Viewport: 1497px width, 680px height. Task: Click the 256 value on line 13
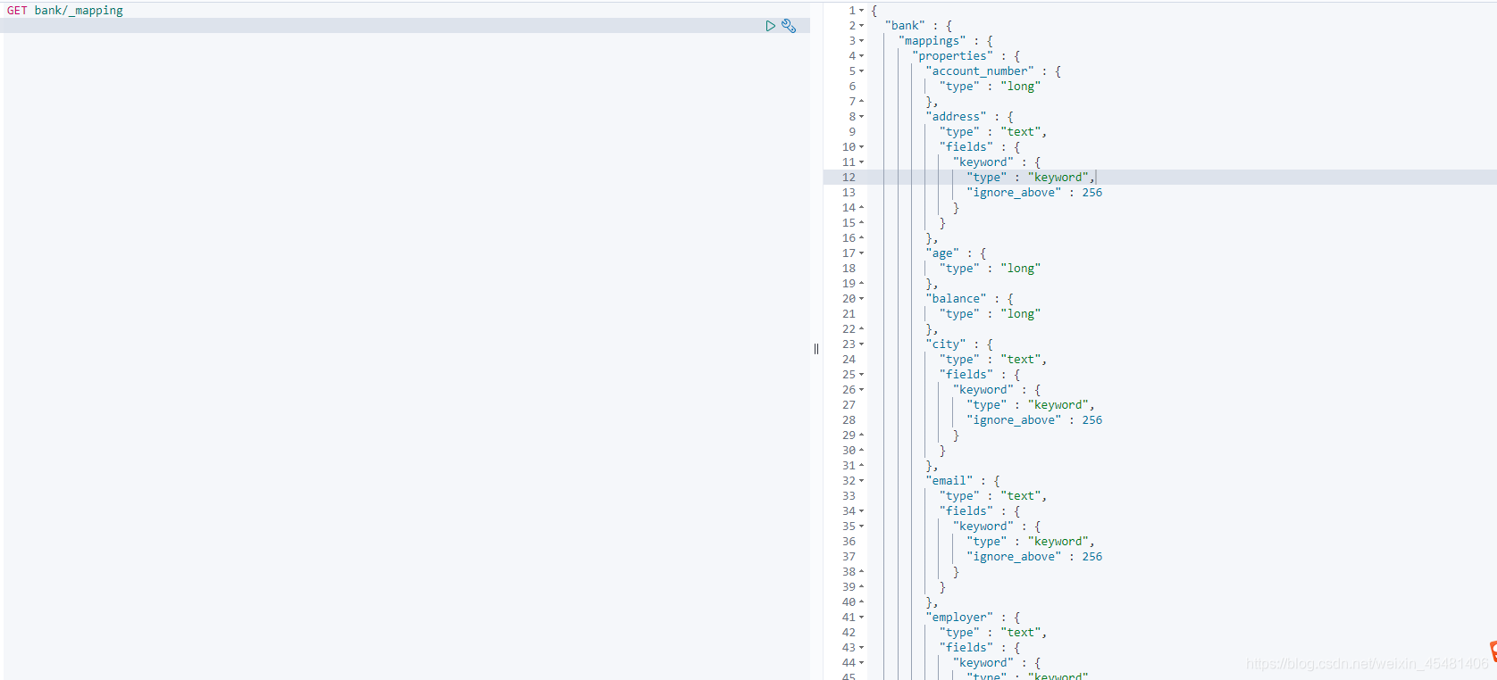[1092, 193]
